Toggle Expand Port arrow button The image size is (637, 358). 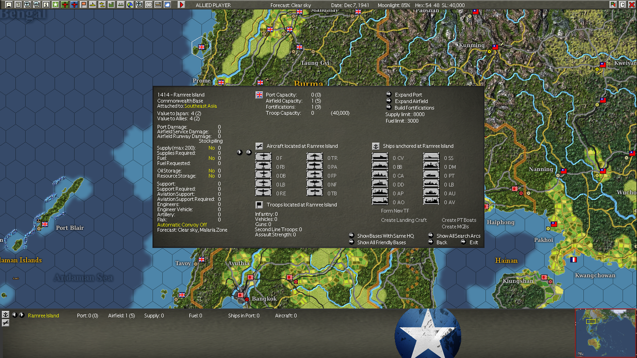tap(389, 94)
